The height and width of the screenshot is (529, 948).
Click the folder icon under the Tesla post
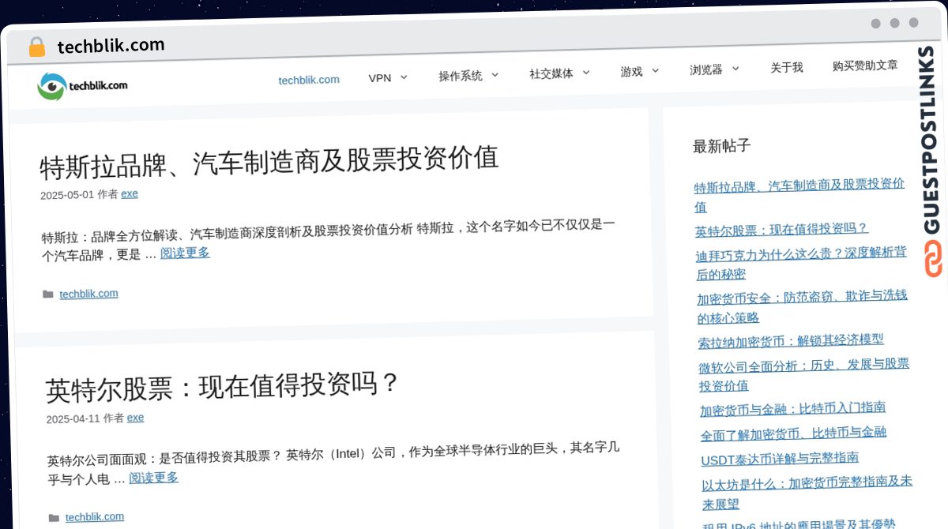coord(48,295)
